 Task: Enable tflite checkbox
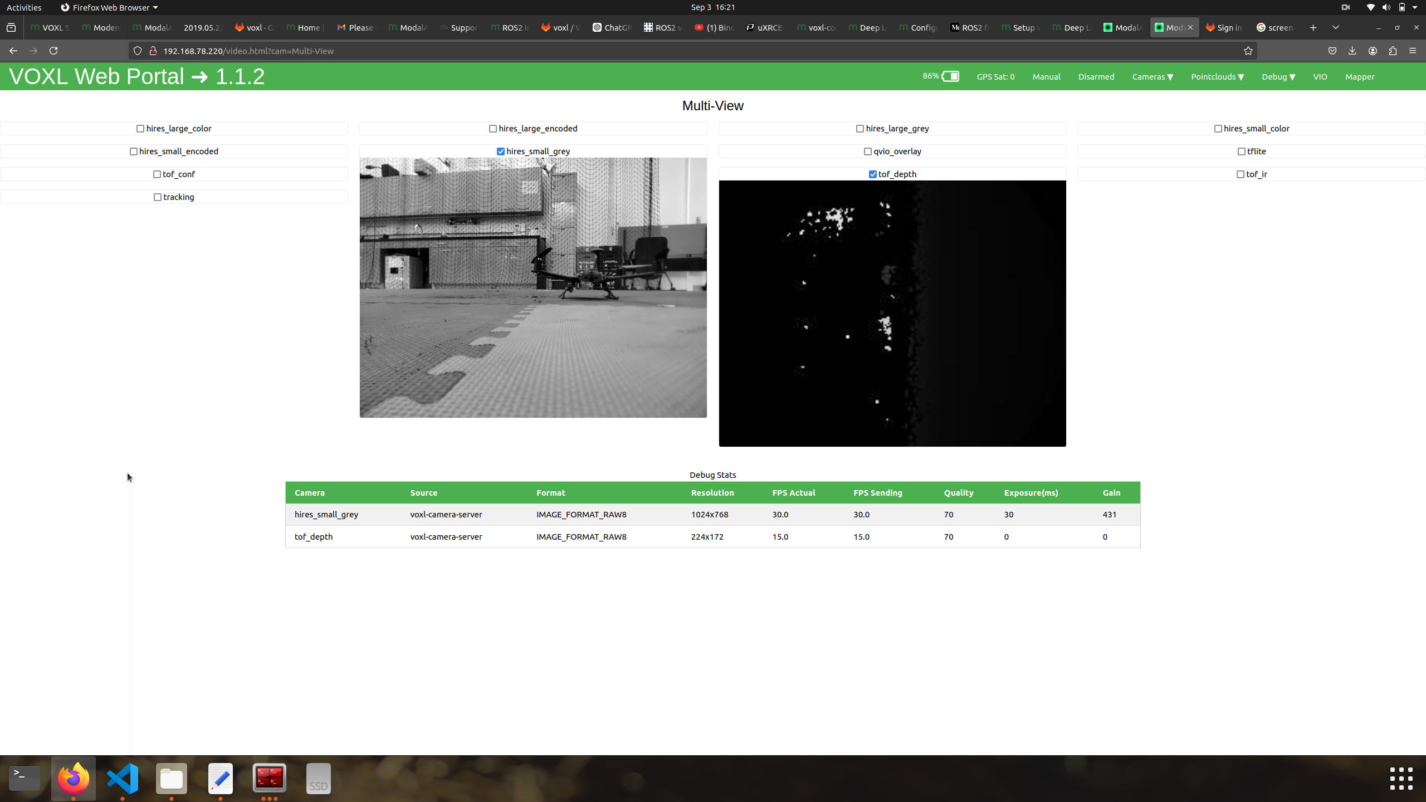click(x=1242, y=151)
